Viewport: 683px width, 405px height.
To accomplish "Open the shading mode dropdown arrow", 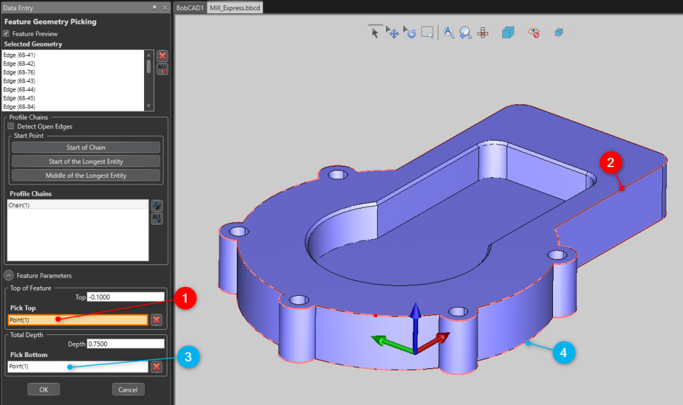I will 520,32.
